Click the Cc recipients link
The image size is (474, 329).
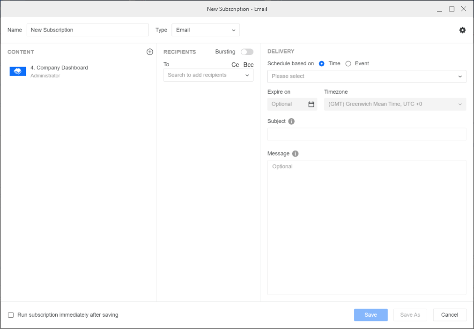pyautogui.click(x=235, y=65)
